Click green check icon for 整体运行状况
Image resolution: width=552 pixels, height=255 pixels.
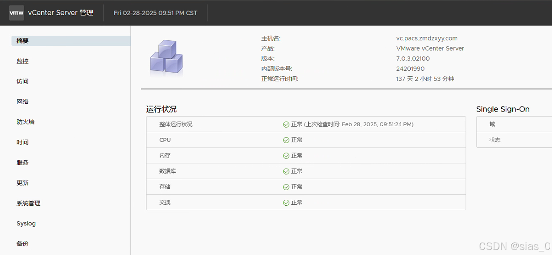click(x=286, y=124)
